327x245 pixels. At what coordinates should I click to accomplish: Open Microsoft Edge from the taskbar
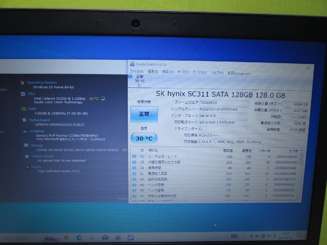pos(79,237)
